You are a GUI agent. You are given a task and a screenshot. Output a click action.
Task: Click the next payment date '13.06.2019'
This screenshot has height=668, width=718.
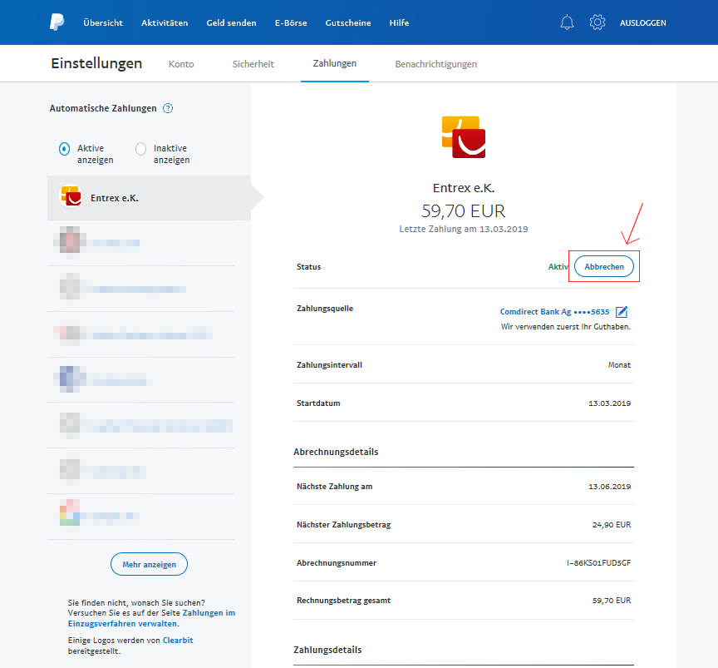(x=609, y=487)
